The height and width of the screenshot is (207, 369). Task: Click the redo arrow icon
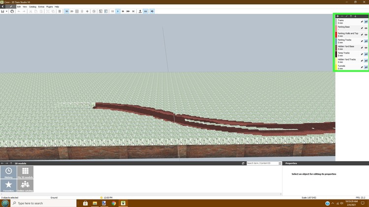(24, 11)
